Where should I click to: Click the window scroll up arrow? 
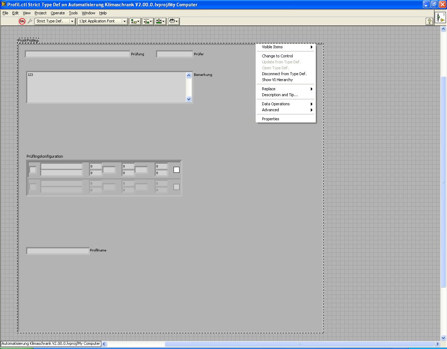pyautogui.click(x=444, y=29)
